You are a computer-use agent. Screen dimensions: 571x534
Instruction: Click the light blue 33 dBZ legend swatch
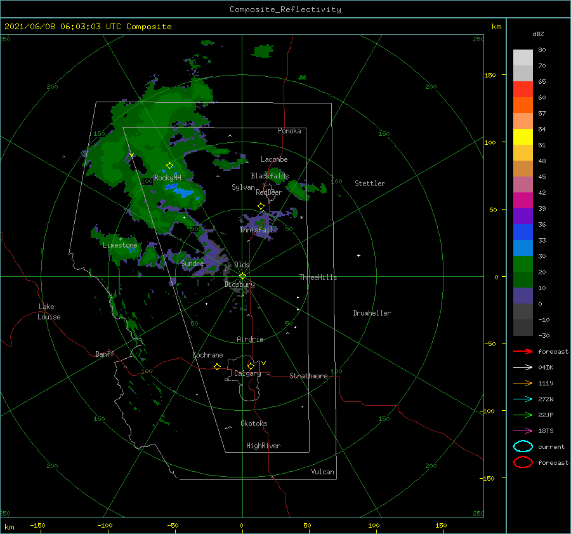click(523, 248)
